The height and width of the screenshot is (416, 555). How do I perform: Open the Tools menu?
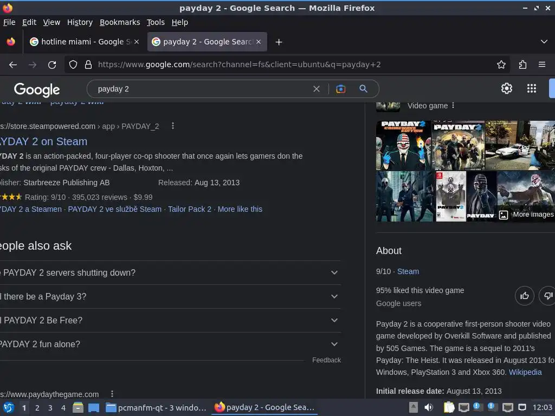click(156, 22)
